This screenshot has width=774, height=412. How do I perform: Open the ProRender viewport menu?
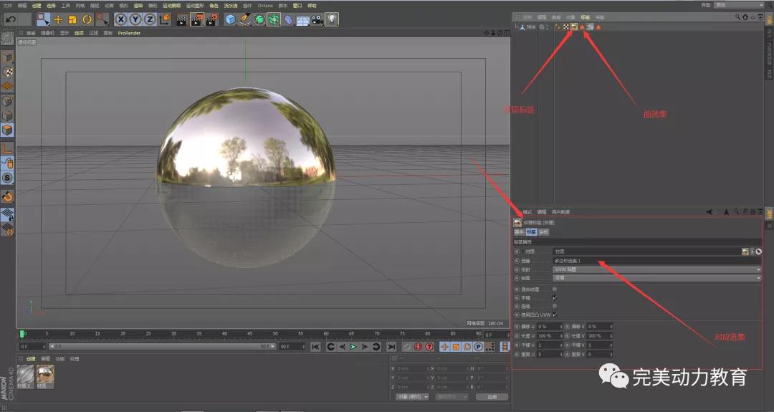click(x=129, y=32)
